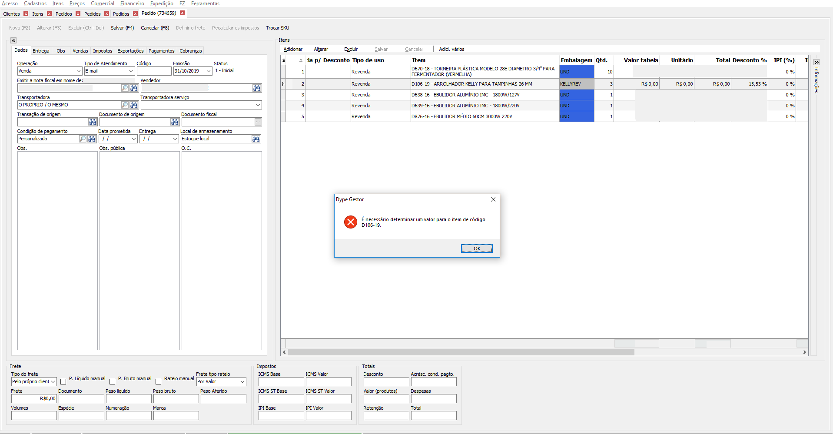The image size is (833, 434).
Task: Click the row indicator arrow of item 2
Action: click(283, 84)
